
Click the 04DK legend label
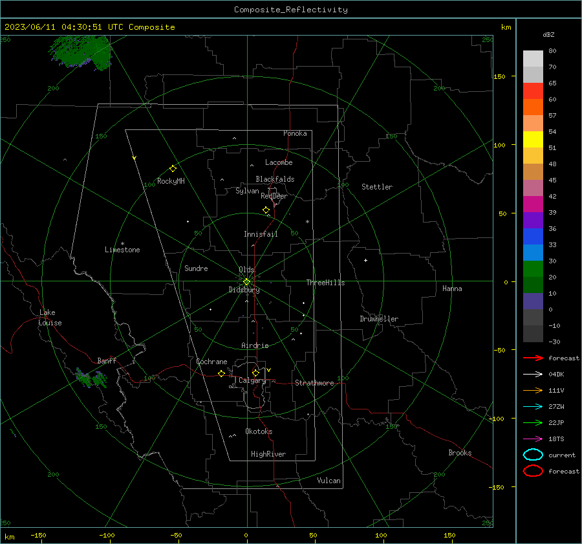(x=556, y=375)
